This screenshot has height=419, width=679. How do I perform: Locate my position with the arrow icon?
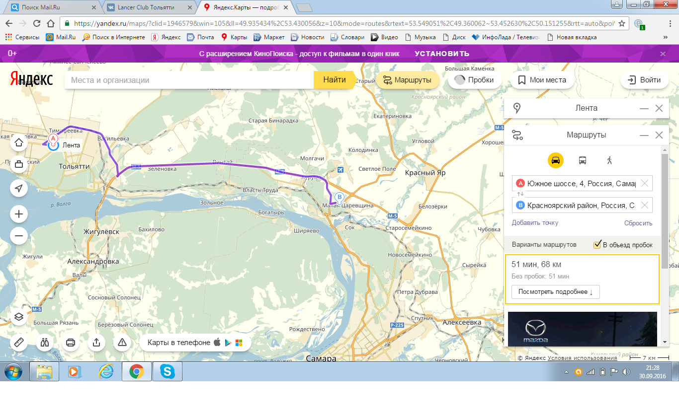pyautogui.click(x=19, y=188)
